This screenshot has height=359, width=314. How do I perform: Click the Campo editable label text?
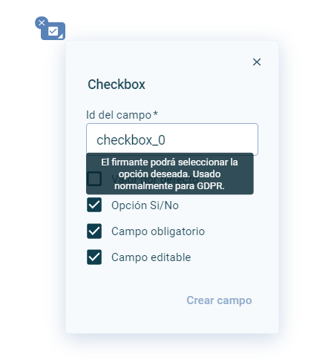[151, 257]
